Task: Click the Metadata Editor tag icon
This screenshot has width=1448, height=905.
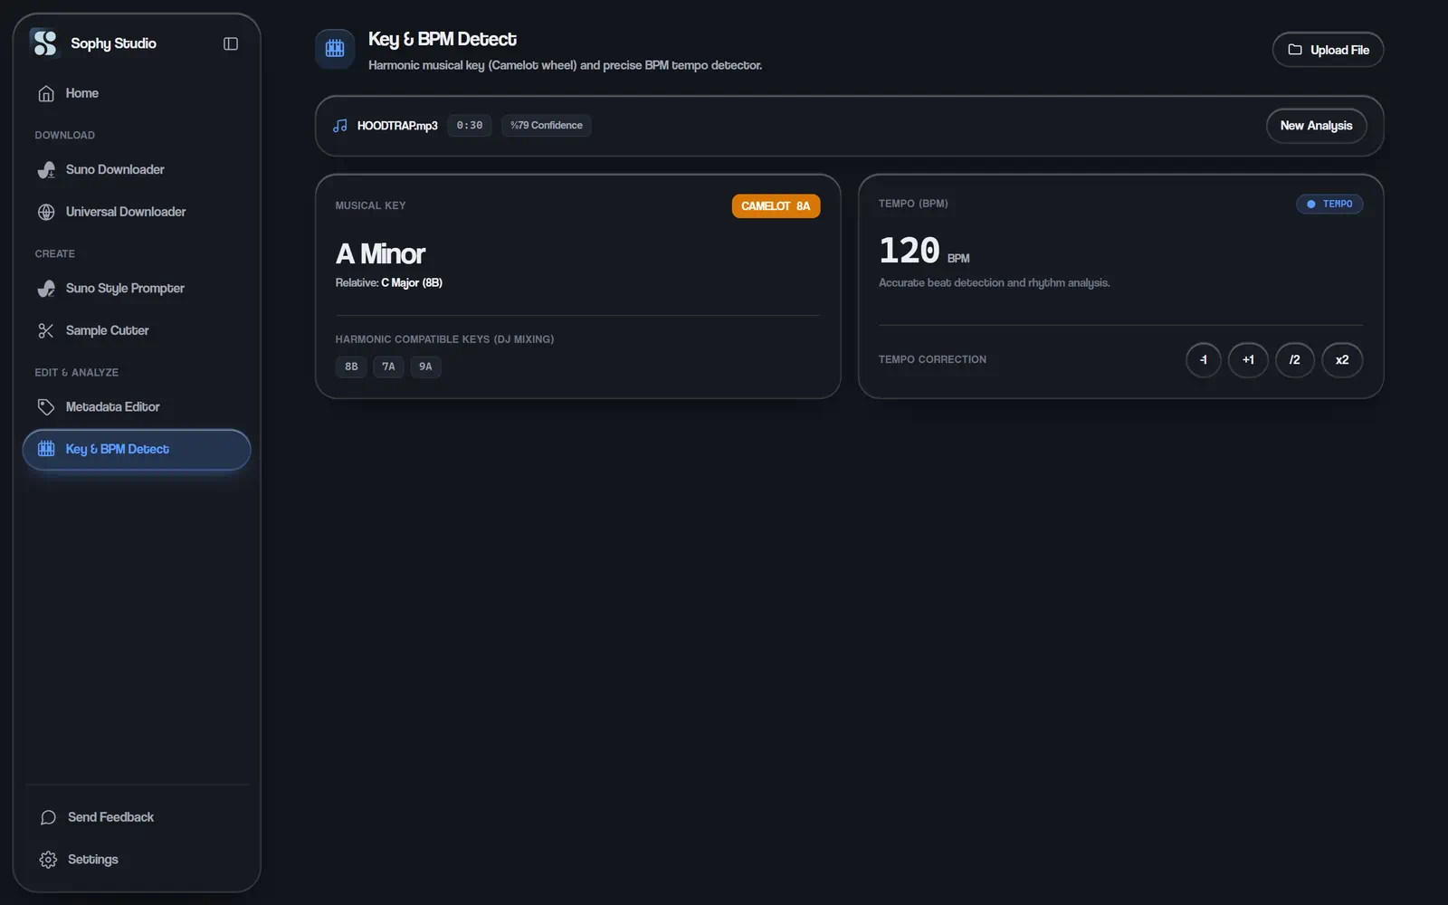Action: [x=46, y=407]
